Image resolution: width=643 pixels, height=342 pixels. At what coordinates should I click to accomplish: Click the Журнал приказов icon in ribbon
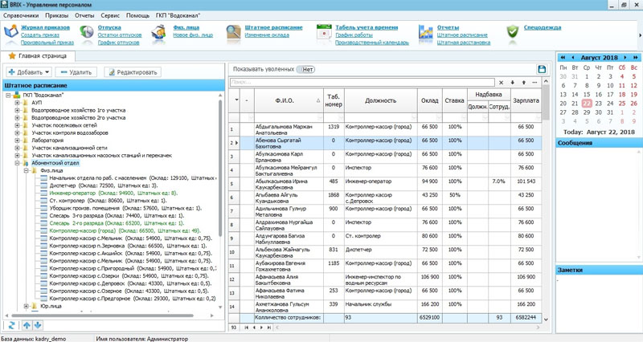click(10, 33)
